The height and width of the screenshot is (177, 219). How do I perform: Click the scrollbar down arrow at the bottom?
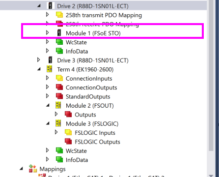[x=211, y=176]
